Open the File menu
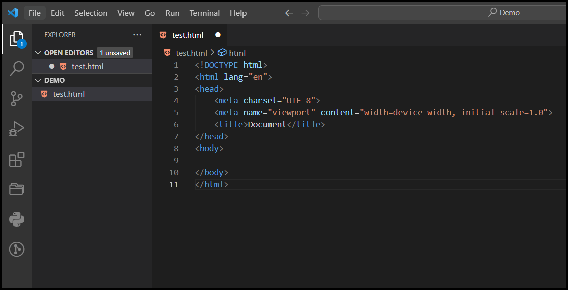 [34, 13]
